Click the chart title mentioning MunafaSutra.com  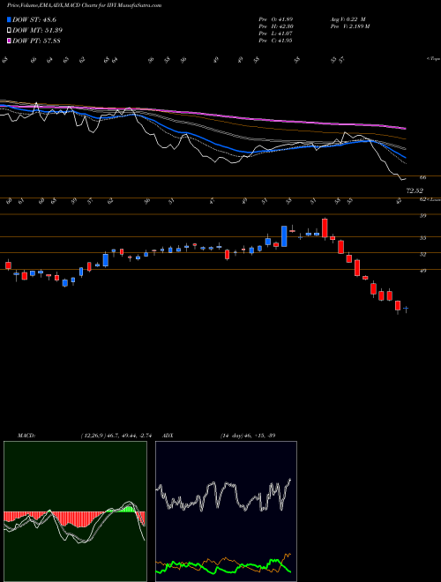point(84,6)
